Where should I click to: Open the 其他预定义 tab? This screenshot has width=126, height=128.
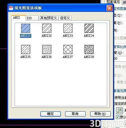(48, 18)
